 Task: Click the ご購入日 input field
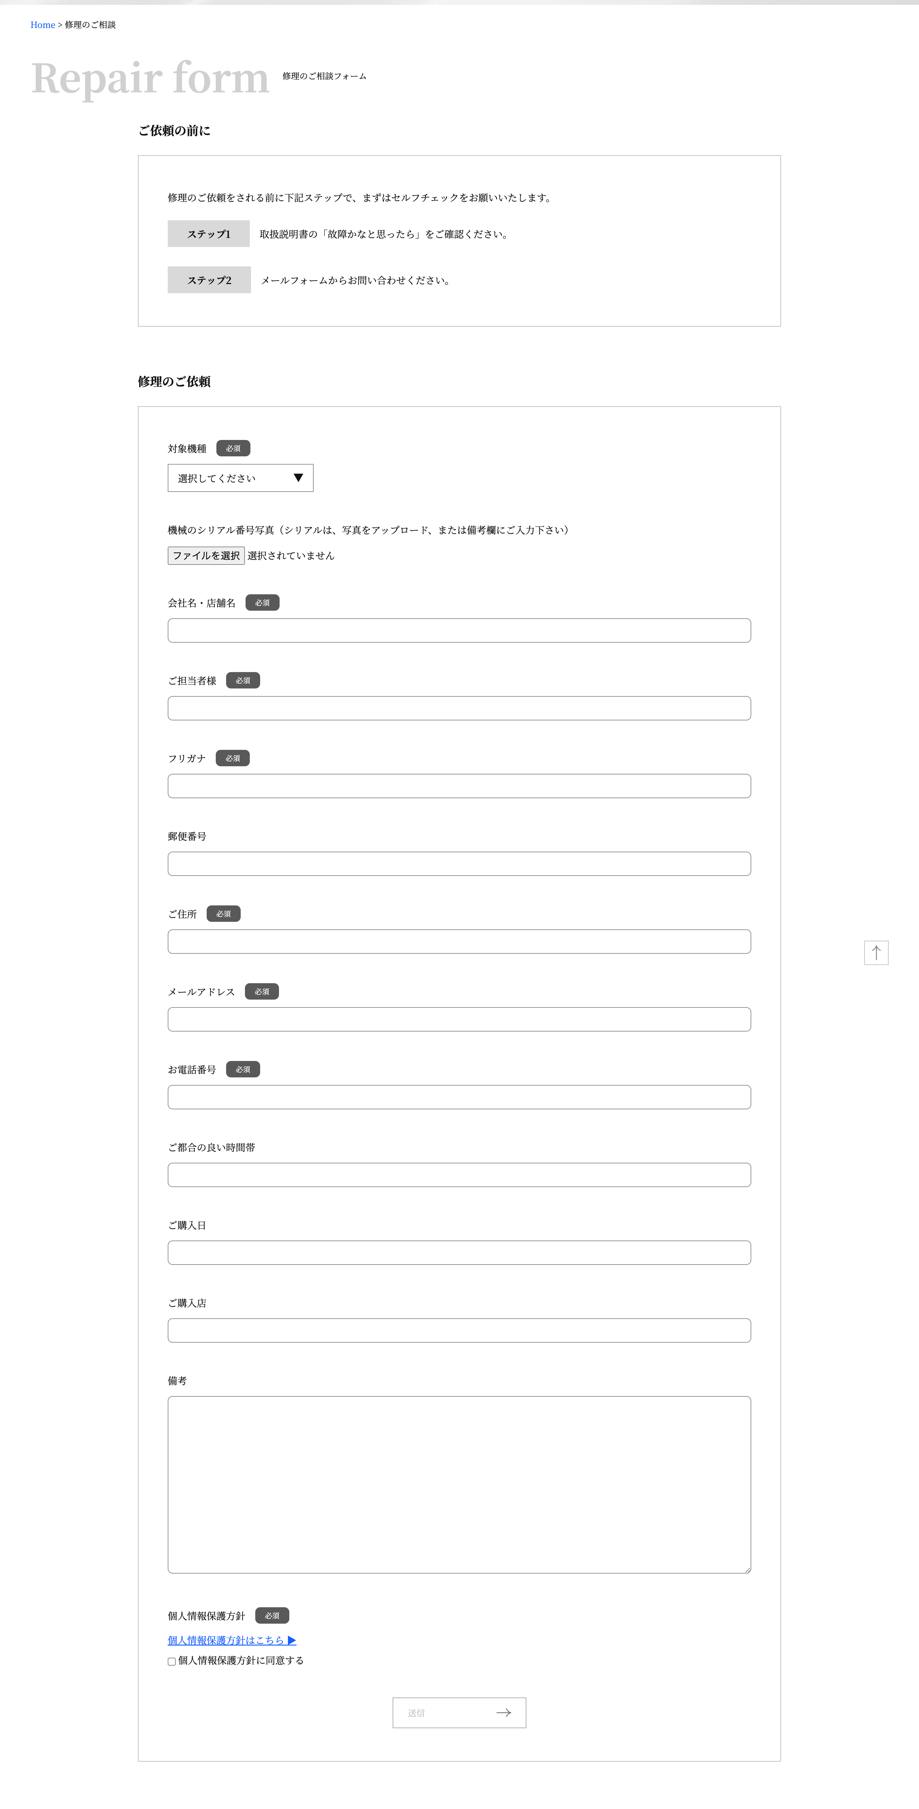click(459, 1253)
